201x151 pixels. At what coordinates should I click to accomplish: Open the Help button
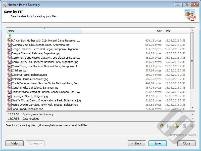coord(14,143)
